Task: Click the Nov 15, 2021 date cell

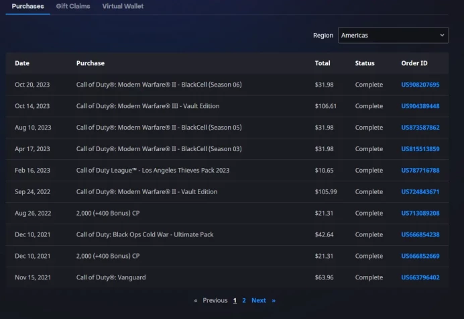Action: [x=33, y=277]
